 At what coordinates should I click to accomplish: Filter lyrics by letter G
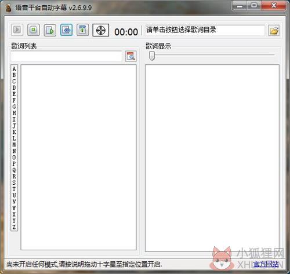pyautogui.click(x=14, y=107)
